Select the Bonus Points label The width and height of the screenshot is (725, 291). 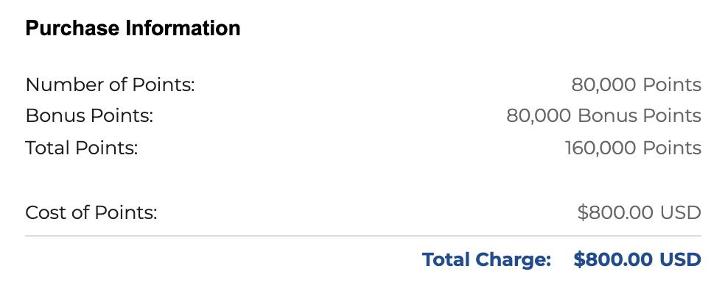(89, 116)
